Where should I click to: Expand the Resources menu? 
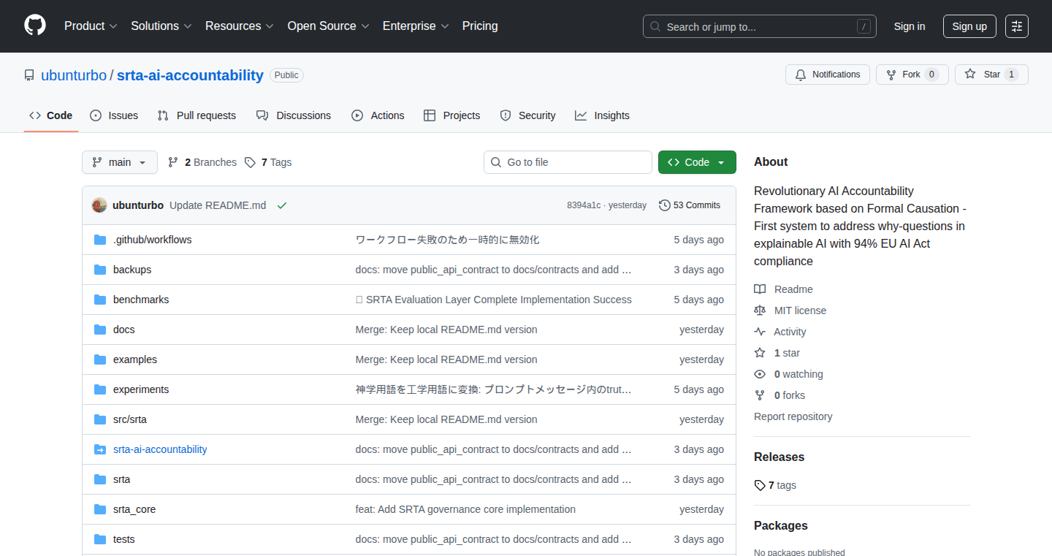tap(240, 26)
